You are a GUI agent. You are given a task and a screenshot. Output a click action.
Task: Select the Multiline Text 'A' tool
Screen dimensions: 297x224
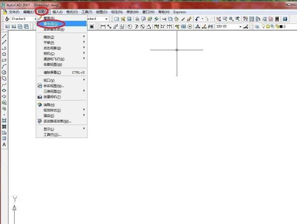click(4, 145)
